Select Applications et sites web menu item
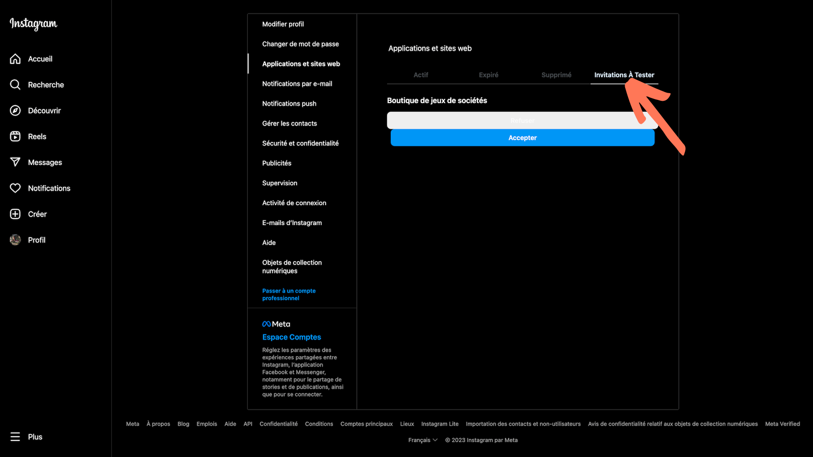This screenshot has height=457, width=813. tap(301, 64)
